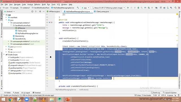This screenshot has width=181, height=102.
Task: Click the Search Everywhere magnifier icon
Action: pyautogui.click(x=175, y=8)
